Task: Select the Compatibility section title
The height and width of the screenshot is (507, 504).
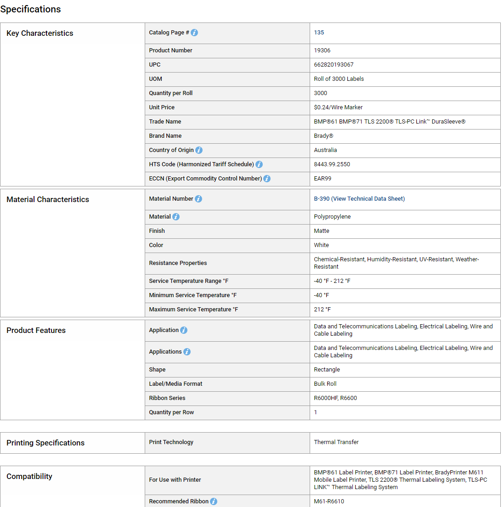Action: pos(29,476)
